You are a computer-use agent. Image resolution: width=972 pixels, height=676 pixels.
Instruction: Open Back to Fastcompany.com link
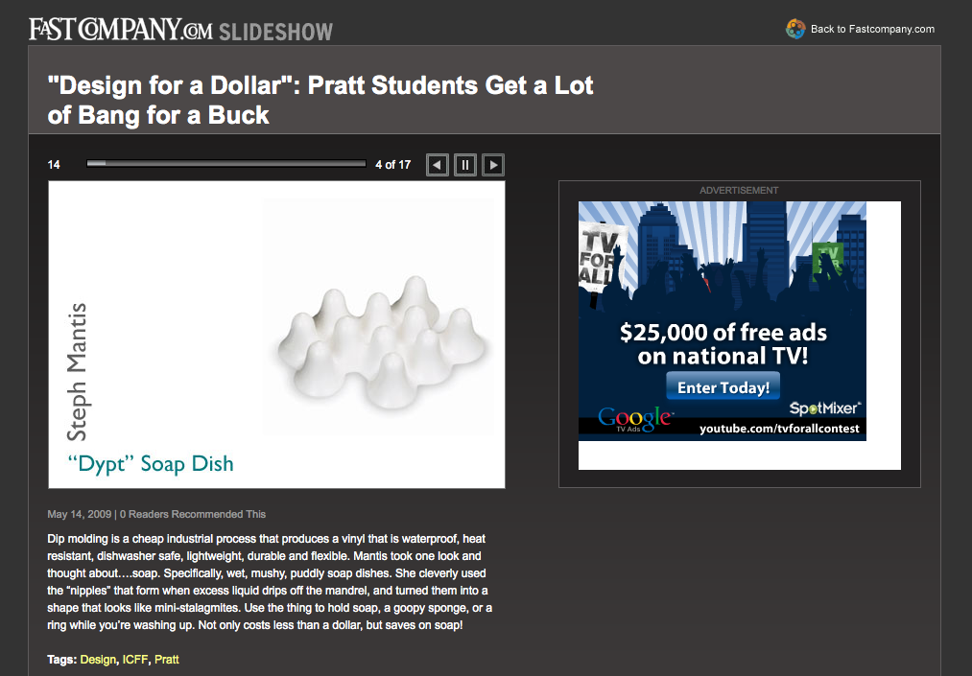tap(872, 29)
